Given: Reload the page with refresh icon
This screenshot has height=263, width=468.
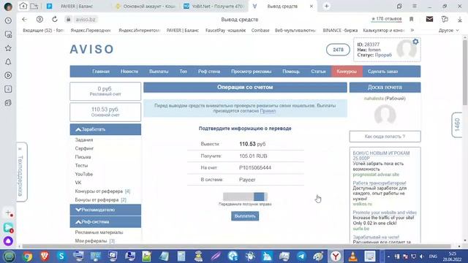Looking at the screenshot, I should (x=55, y=20).
